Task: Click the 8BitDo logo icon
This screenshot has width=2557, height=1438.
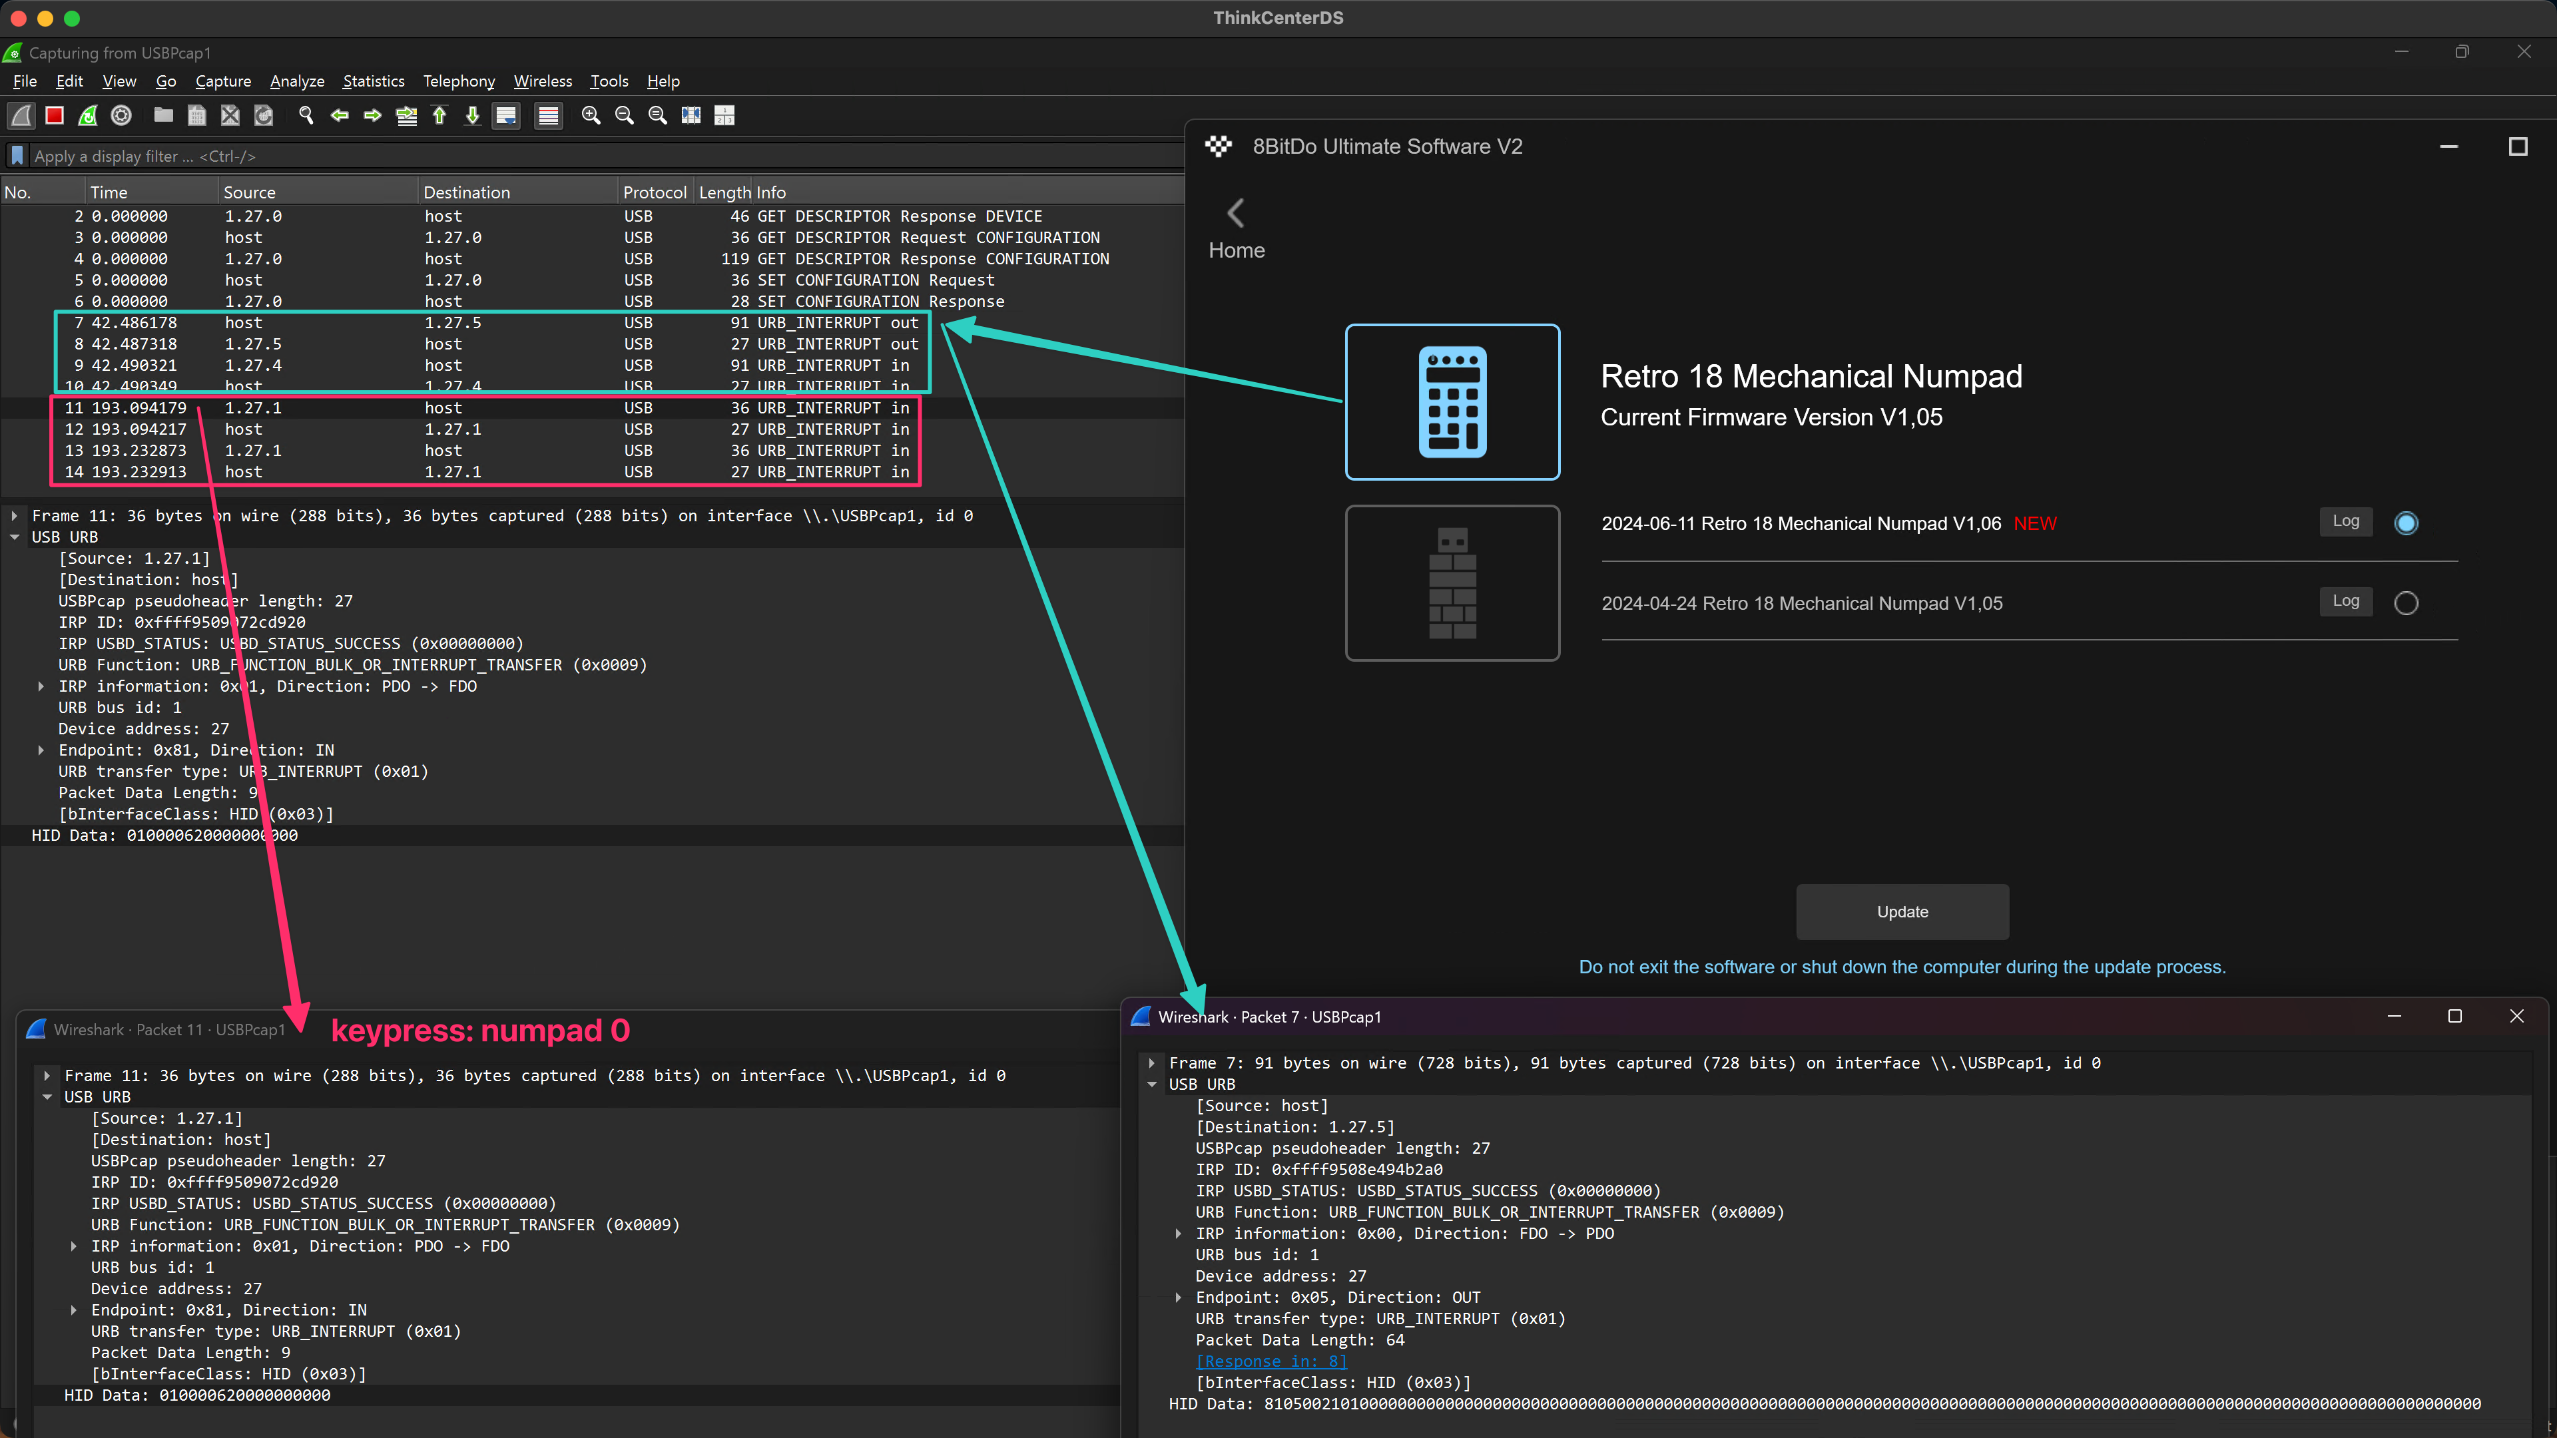Action: pyautogui.click(x=1218, y=146)
